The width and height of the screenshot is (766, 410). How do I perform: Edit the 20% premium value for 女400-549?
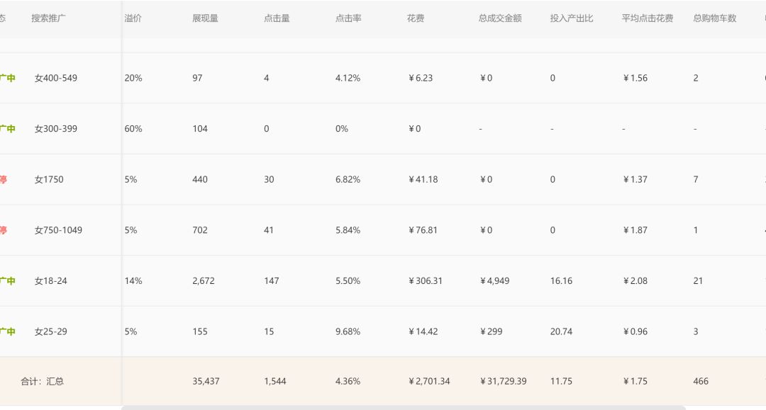[133, 78]
